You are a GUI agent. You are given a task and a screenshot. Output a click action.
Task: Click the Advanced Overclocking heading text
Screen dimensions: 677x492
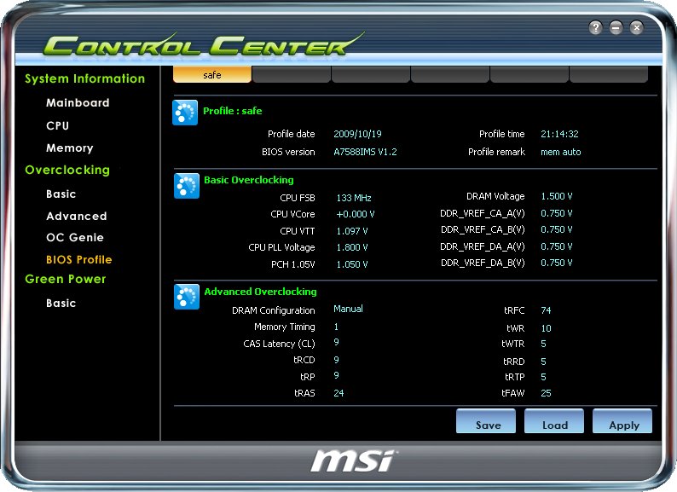pos(260,292)
